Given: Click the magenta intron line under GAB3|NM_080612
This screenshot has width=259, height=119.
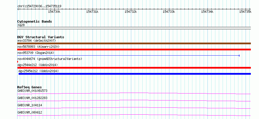Looking at the screenshot, I should 134,115.
